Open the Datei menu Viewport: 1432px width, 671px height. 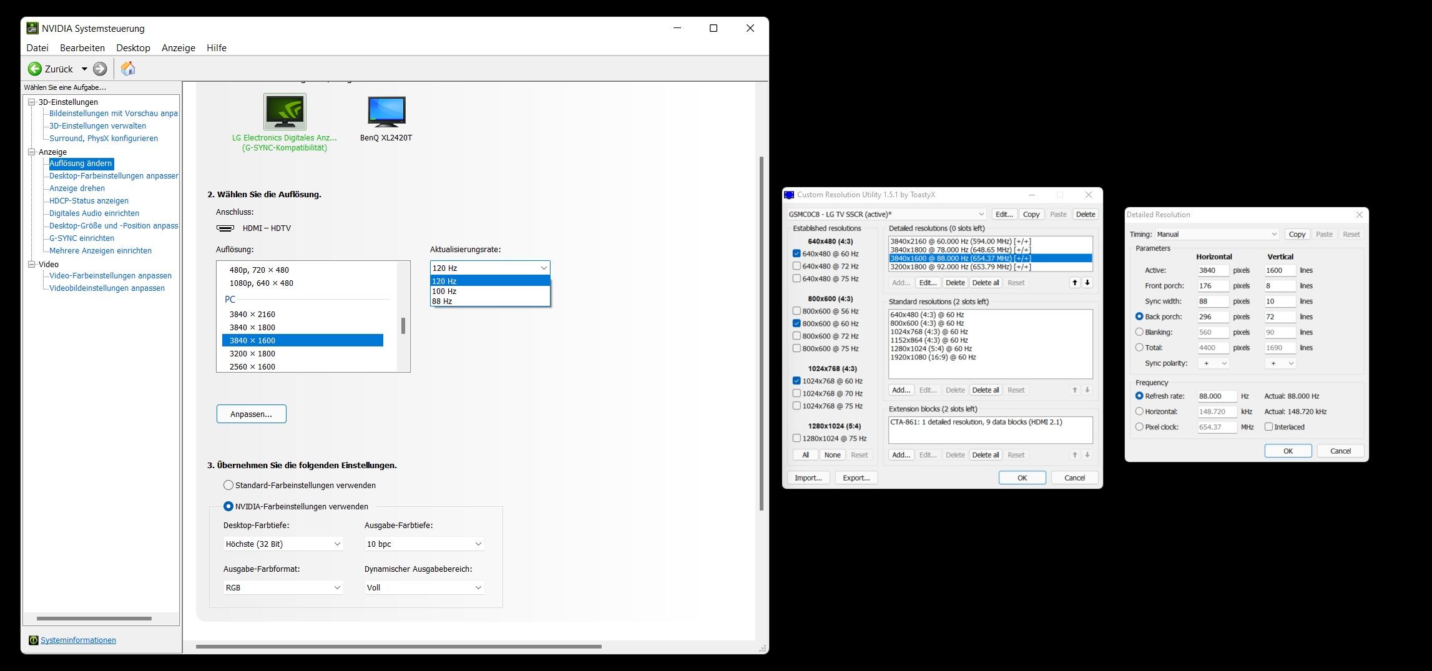click(37, 48)
